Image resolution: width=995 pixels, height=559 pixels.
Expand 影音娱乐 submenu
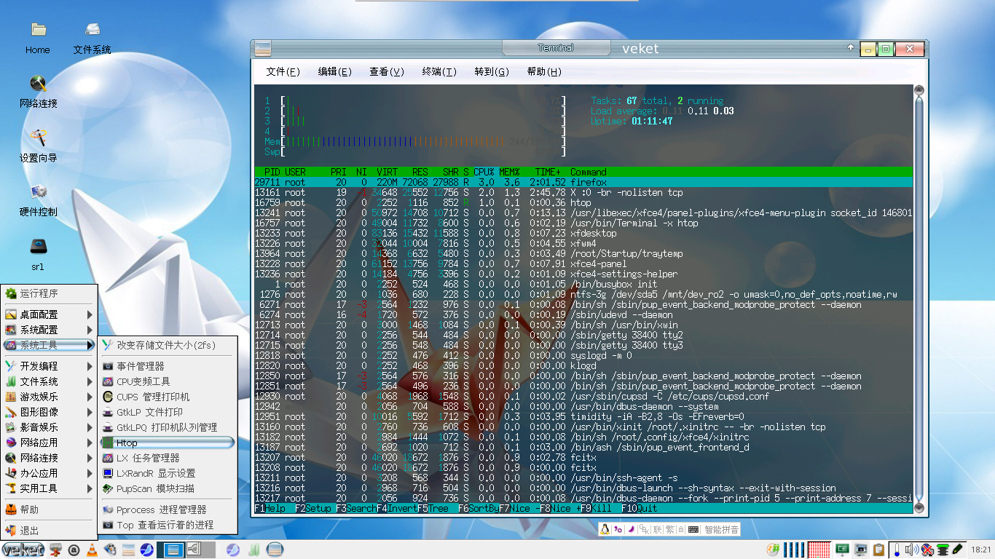click(x=50, y=427)
